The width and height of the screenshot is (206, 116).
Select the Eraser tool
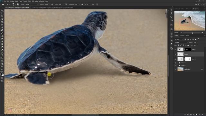[2, 42]
